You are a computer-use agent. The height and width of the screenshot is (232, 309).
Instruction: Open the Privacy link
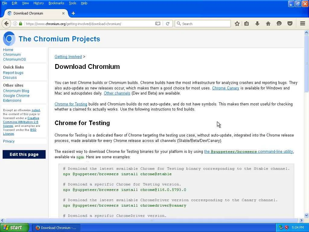point(9,141)
